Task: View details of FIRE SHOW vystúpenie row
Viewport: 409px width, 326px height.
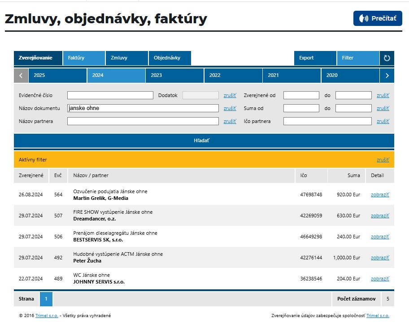Action: tap(380, 216)
